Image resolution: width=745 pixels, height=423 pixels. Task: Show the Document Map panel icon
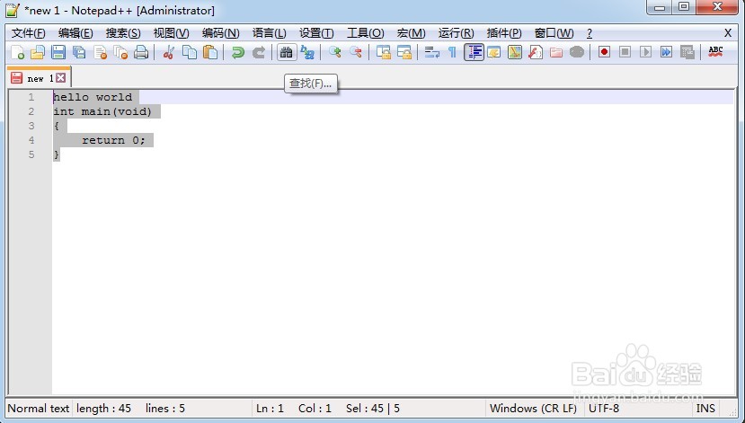(515, 52)
